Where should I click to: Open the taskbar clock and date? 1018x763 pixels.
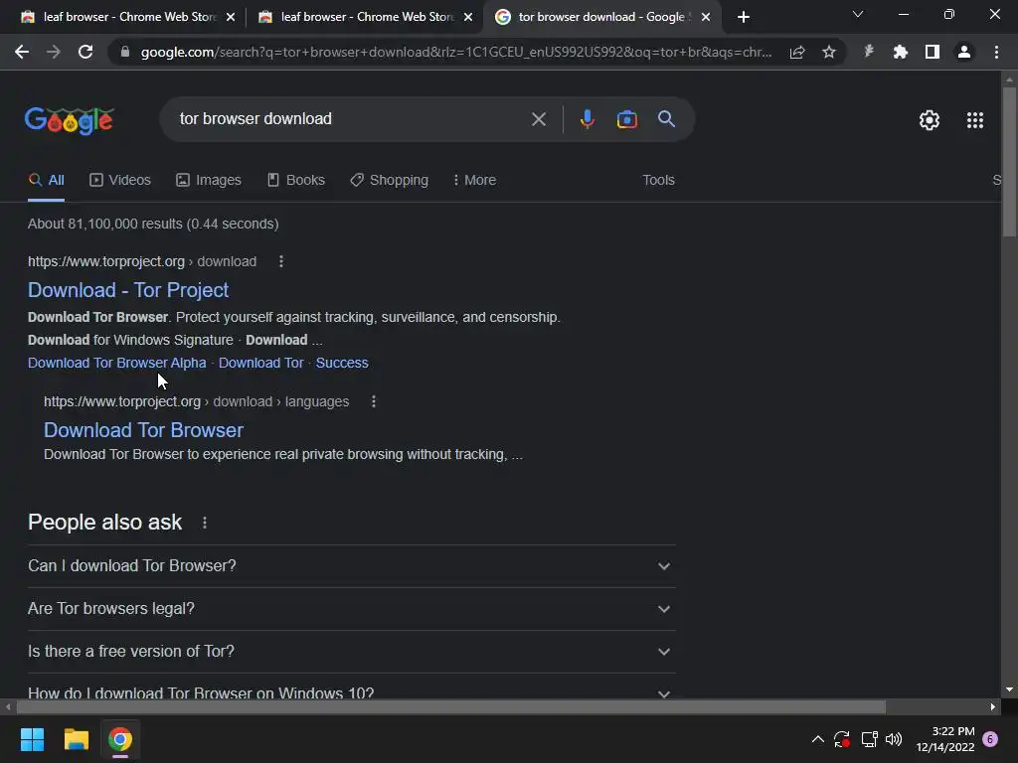tap(945, 739)
